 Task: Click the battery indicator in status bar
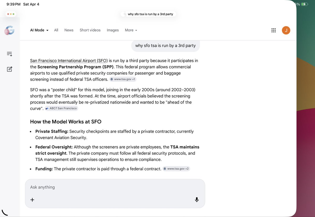[x=304, y=4]
